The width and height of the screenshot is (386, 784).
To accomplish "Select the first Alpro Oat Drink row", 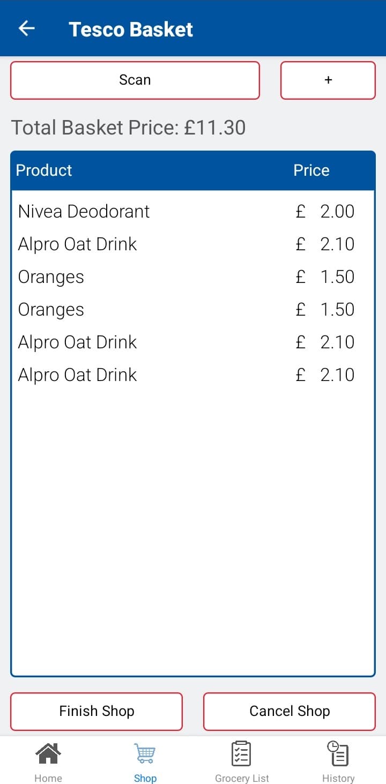I will pos(193,244).
